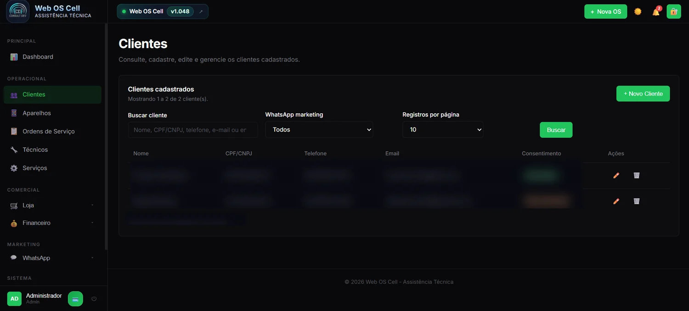Click the Web OS Cell sidebar title

pos(57,8)
